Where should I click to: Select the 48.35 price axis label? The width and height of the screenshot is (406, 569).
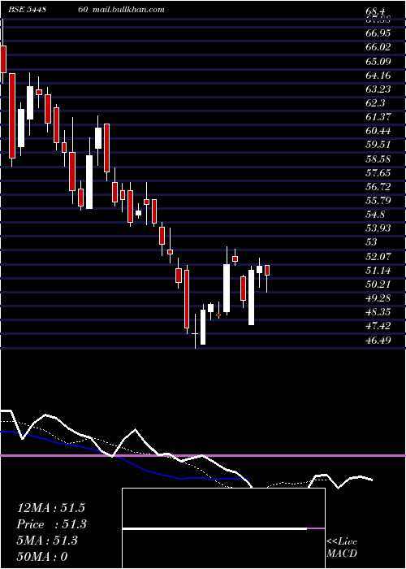click(x=378, y=312)
